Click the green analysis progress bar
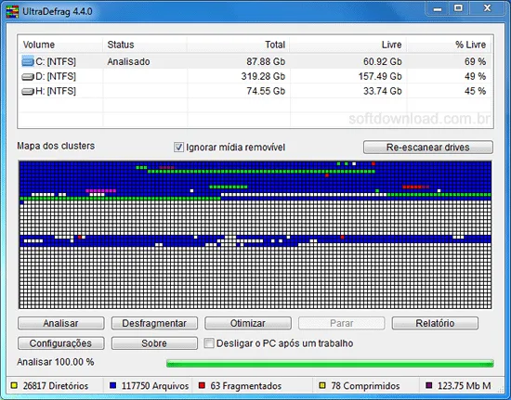 pos(330,363)
